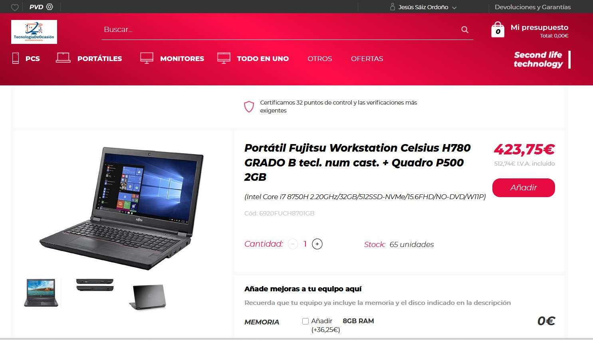Screen dimensions: 593x340
Task: Select the closed laptop lid thumbnail
Action: [148, 297]
